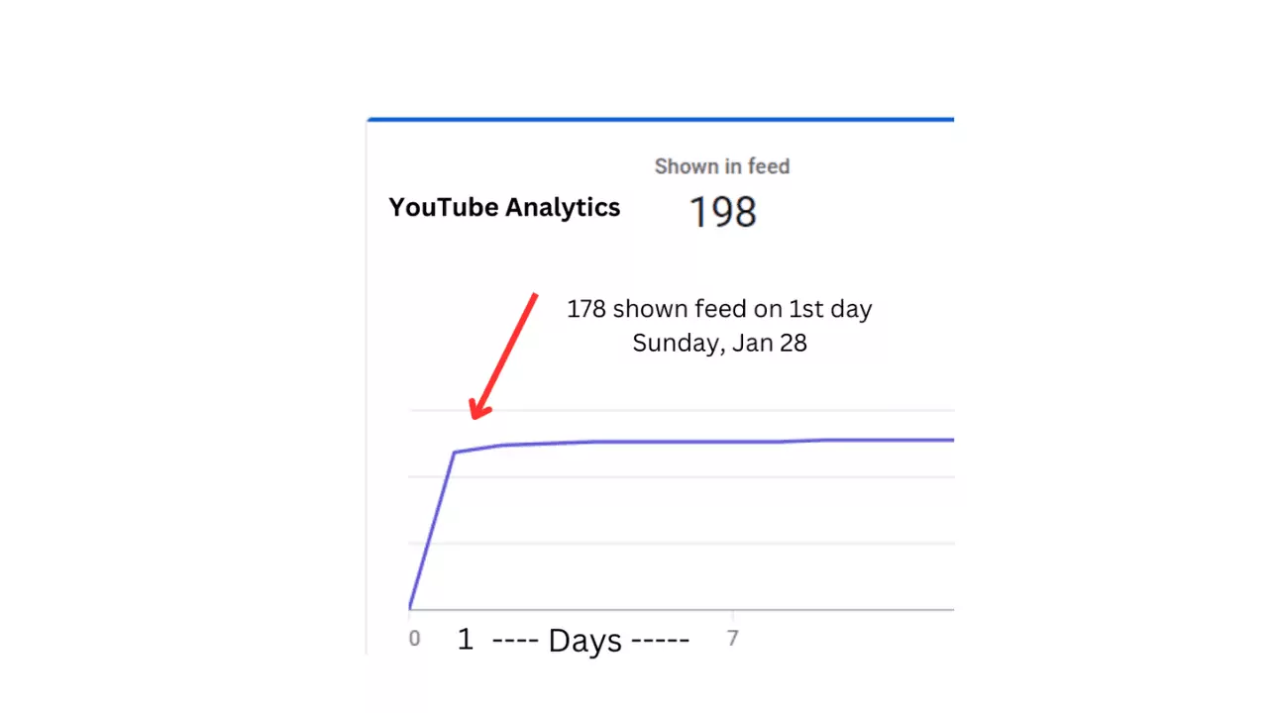The height and width of the screenshot is (713, 1268).
Task: Click the steep rising segment of purple line
Action: coord(432,531)
